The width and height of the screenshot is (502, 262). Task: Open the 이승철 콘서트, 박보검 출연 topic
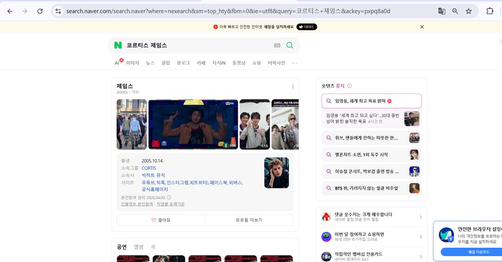371,172
